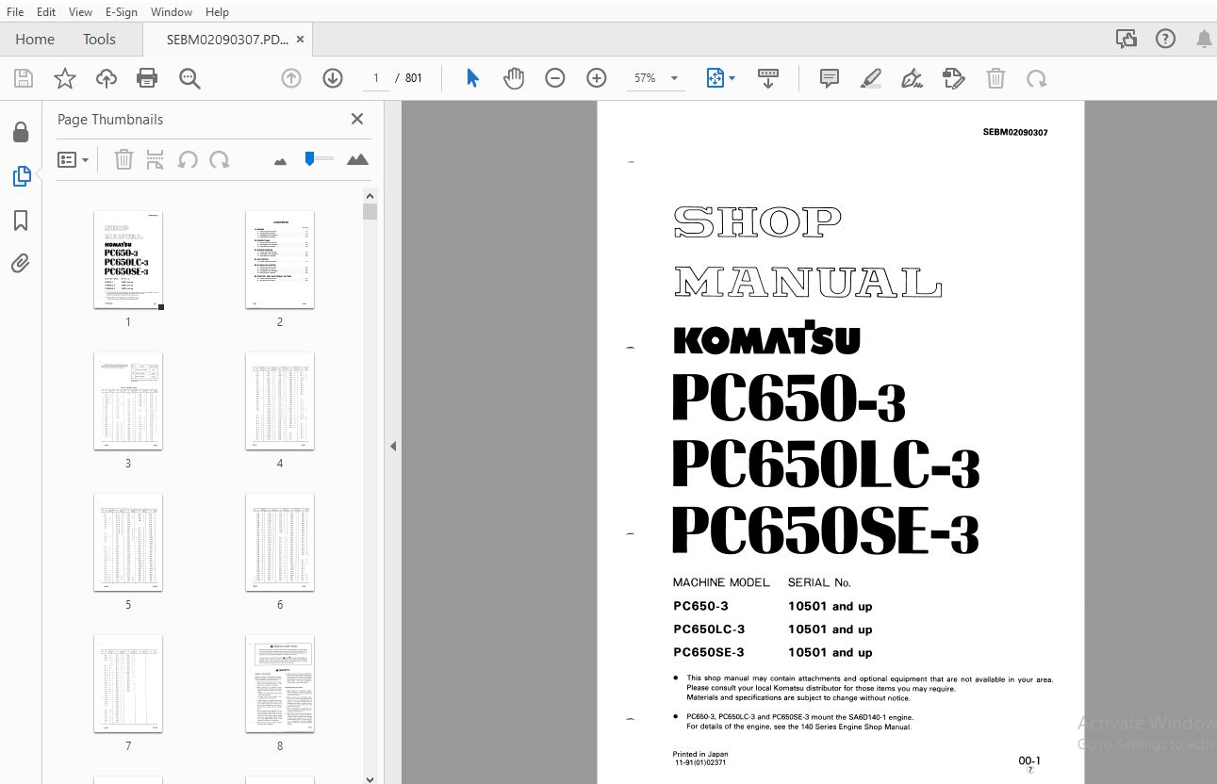Image resolution: width=1217 pixels, height=784 pixels.
Task: Open the Bookmarks panel icon
Action: click(x=21, y=220)
